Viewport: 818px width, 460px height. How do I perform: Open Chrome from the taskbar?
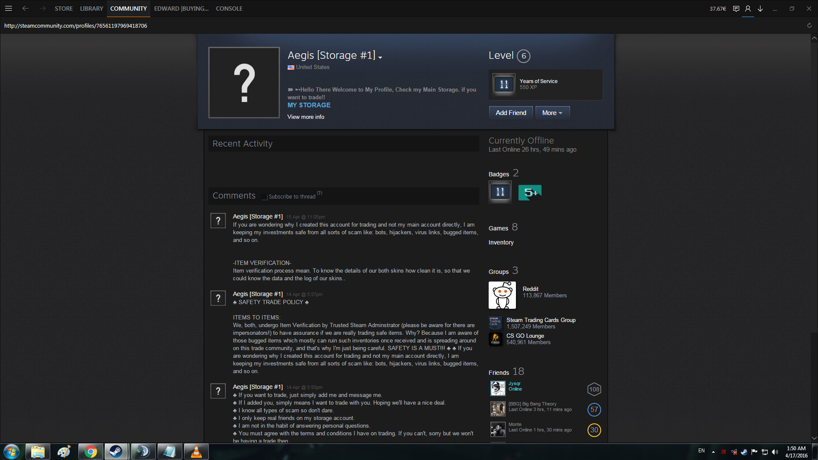(90, 451)
